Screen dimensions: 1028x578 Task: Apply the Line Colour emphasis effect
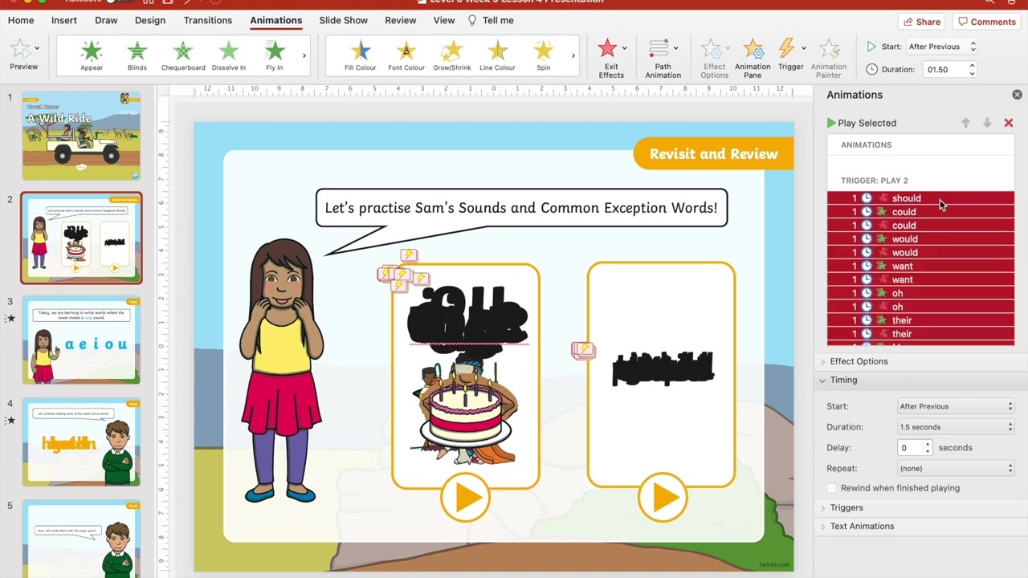click(x=498, y=56)
